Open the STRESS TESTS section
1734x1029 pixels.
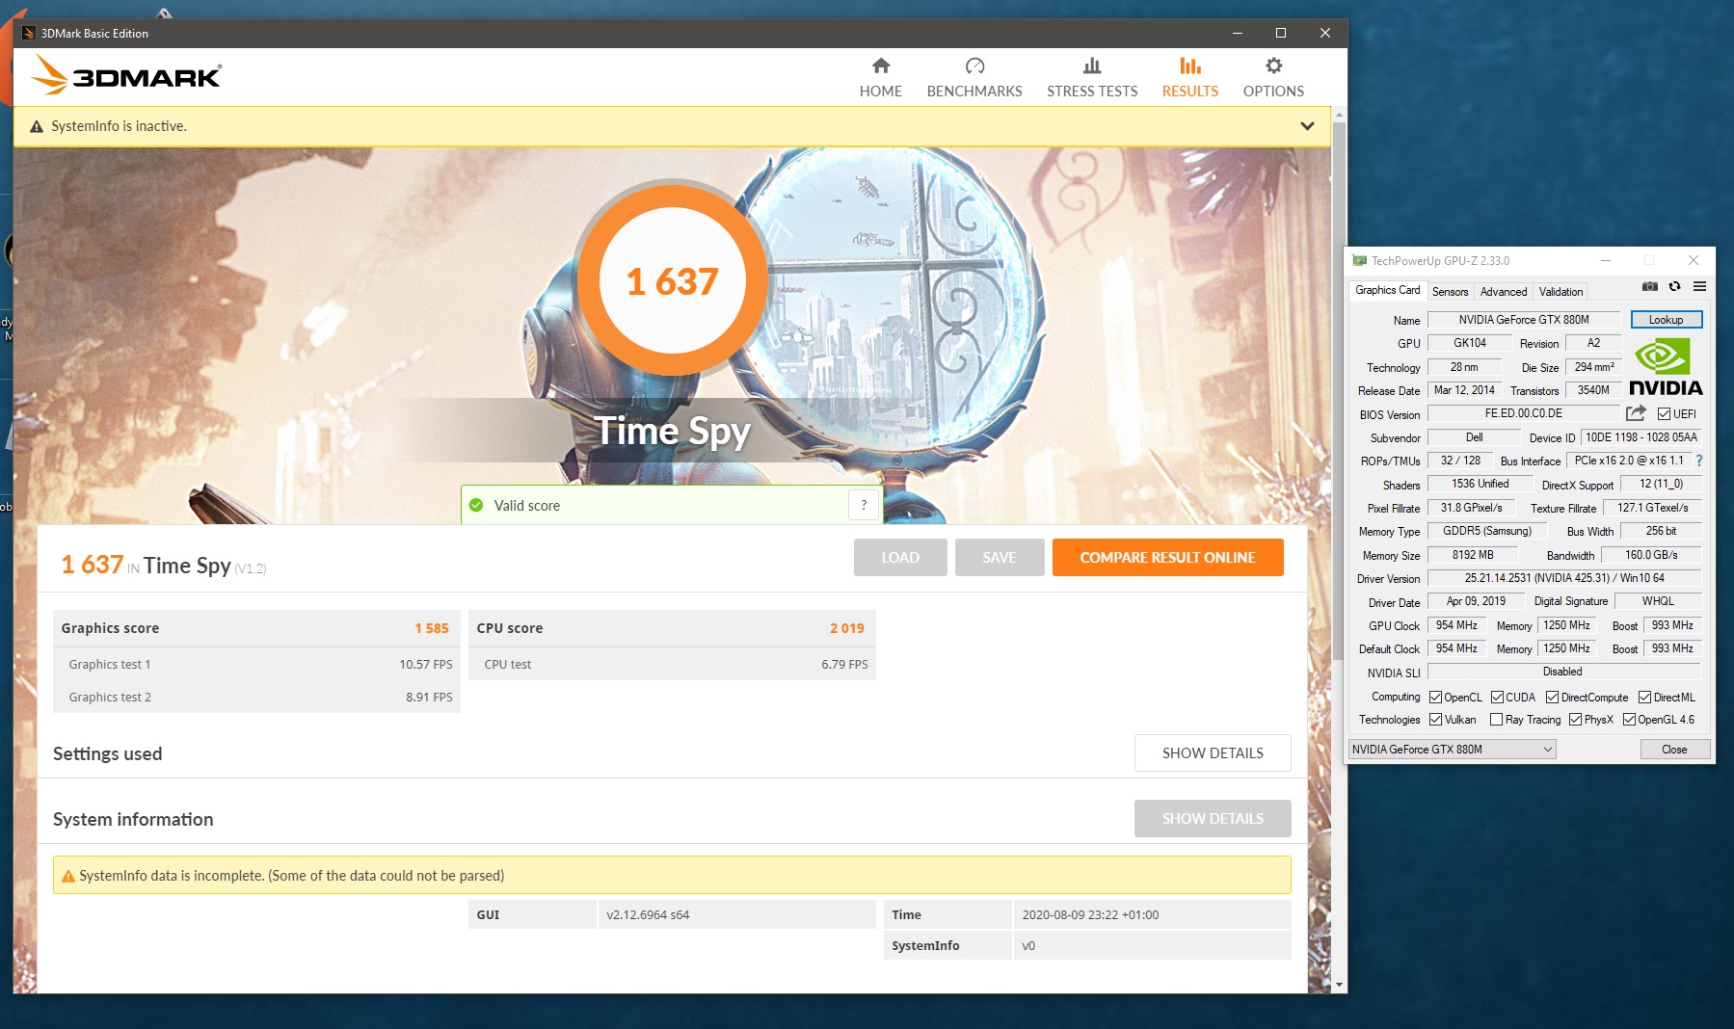click(1092, 77)
